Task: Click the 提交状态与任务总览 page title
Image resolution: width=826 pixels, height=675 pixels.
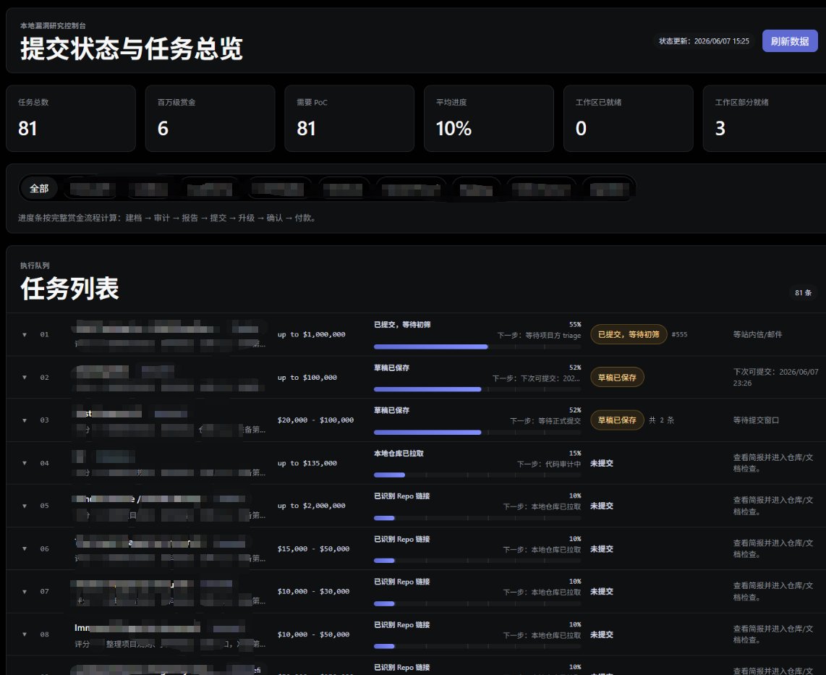Action: point(131,48)
